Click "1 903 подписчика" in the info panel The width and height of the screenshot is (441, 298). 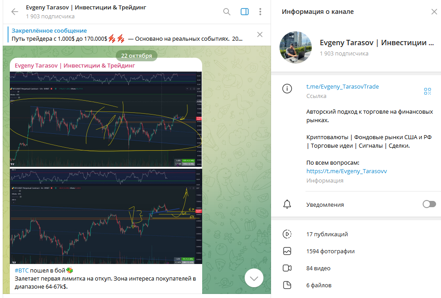click(x=344, y=53)
